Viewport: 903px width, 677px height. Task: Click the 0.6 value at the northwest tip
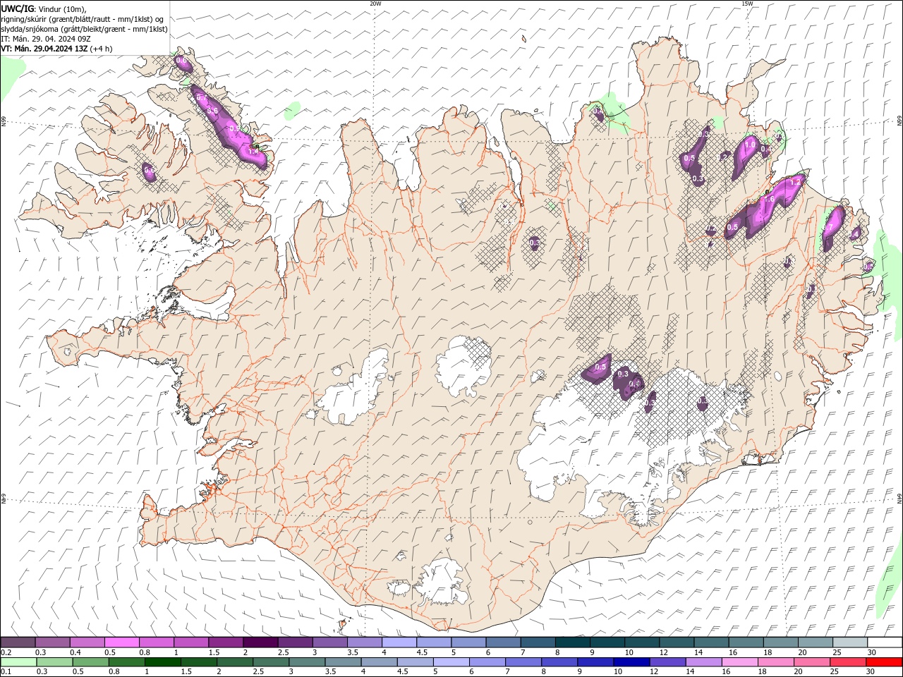181,61
